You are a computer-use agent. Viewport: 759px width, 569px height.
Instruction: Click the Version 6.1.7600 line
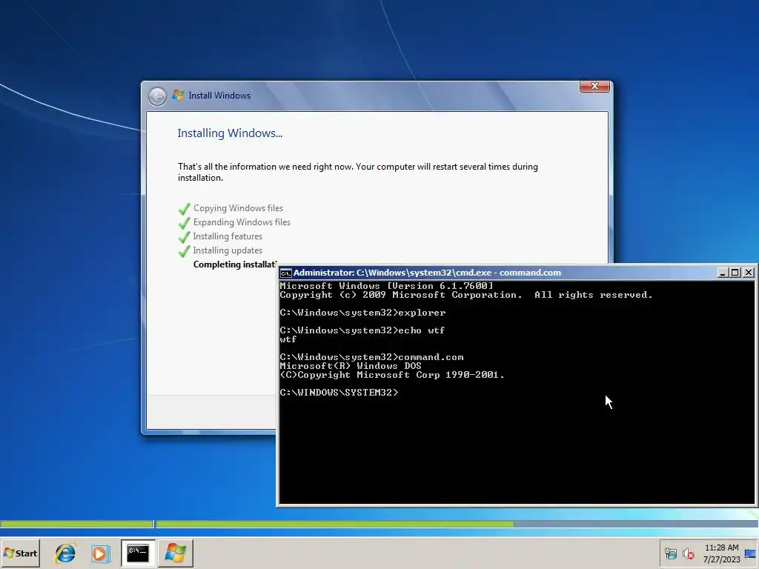coord(386,286)
